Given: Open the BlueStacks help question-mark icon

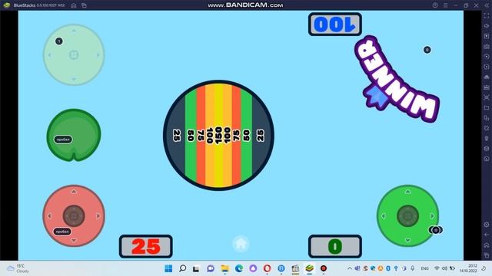Looking at the screenshot, I should click(x=435, y=5).
